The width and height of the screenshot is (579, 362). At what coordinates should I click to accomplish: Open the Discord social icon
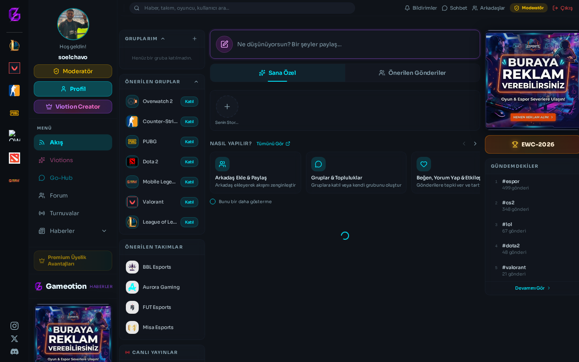pos(14,352)
